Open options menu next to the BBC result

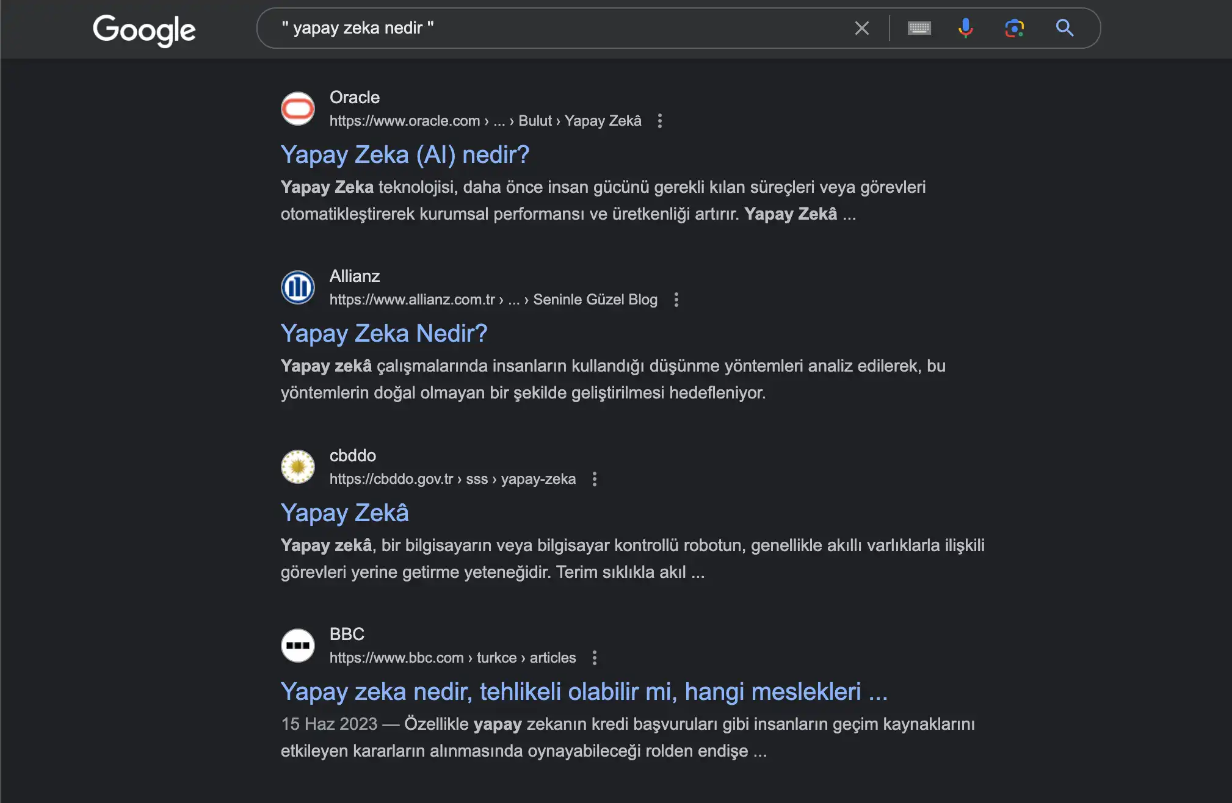[595, 658]
